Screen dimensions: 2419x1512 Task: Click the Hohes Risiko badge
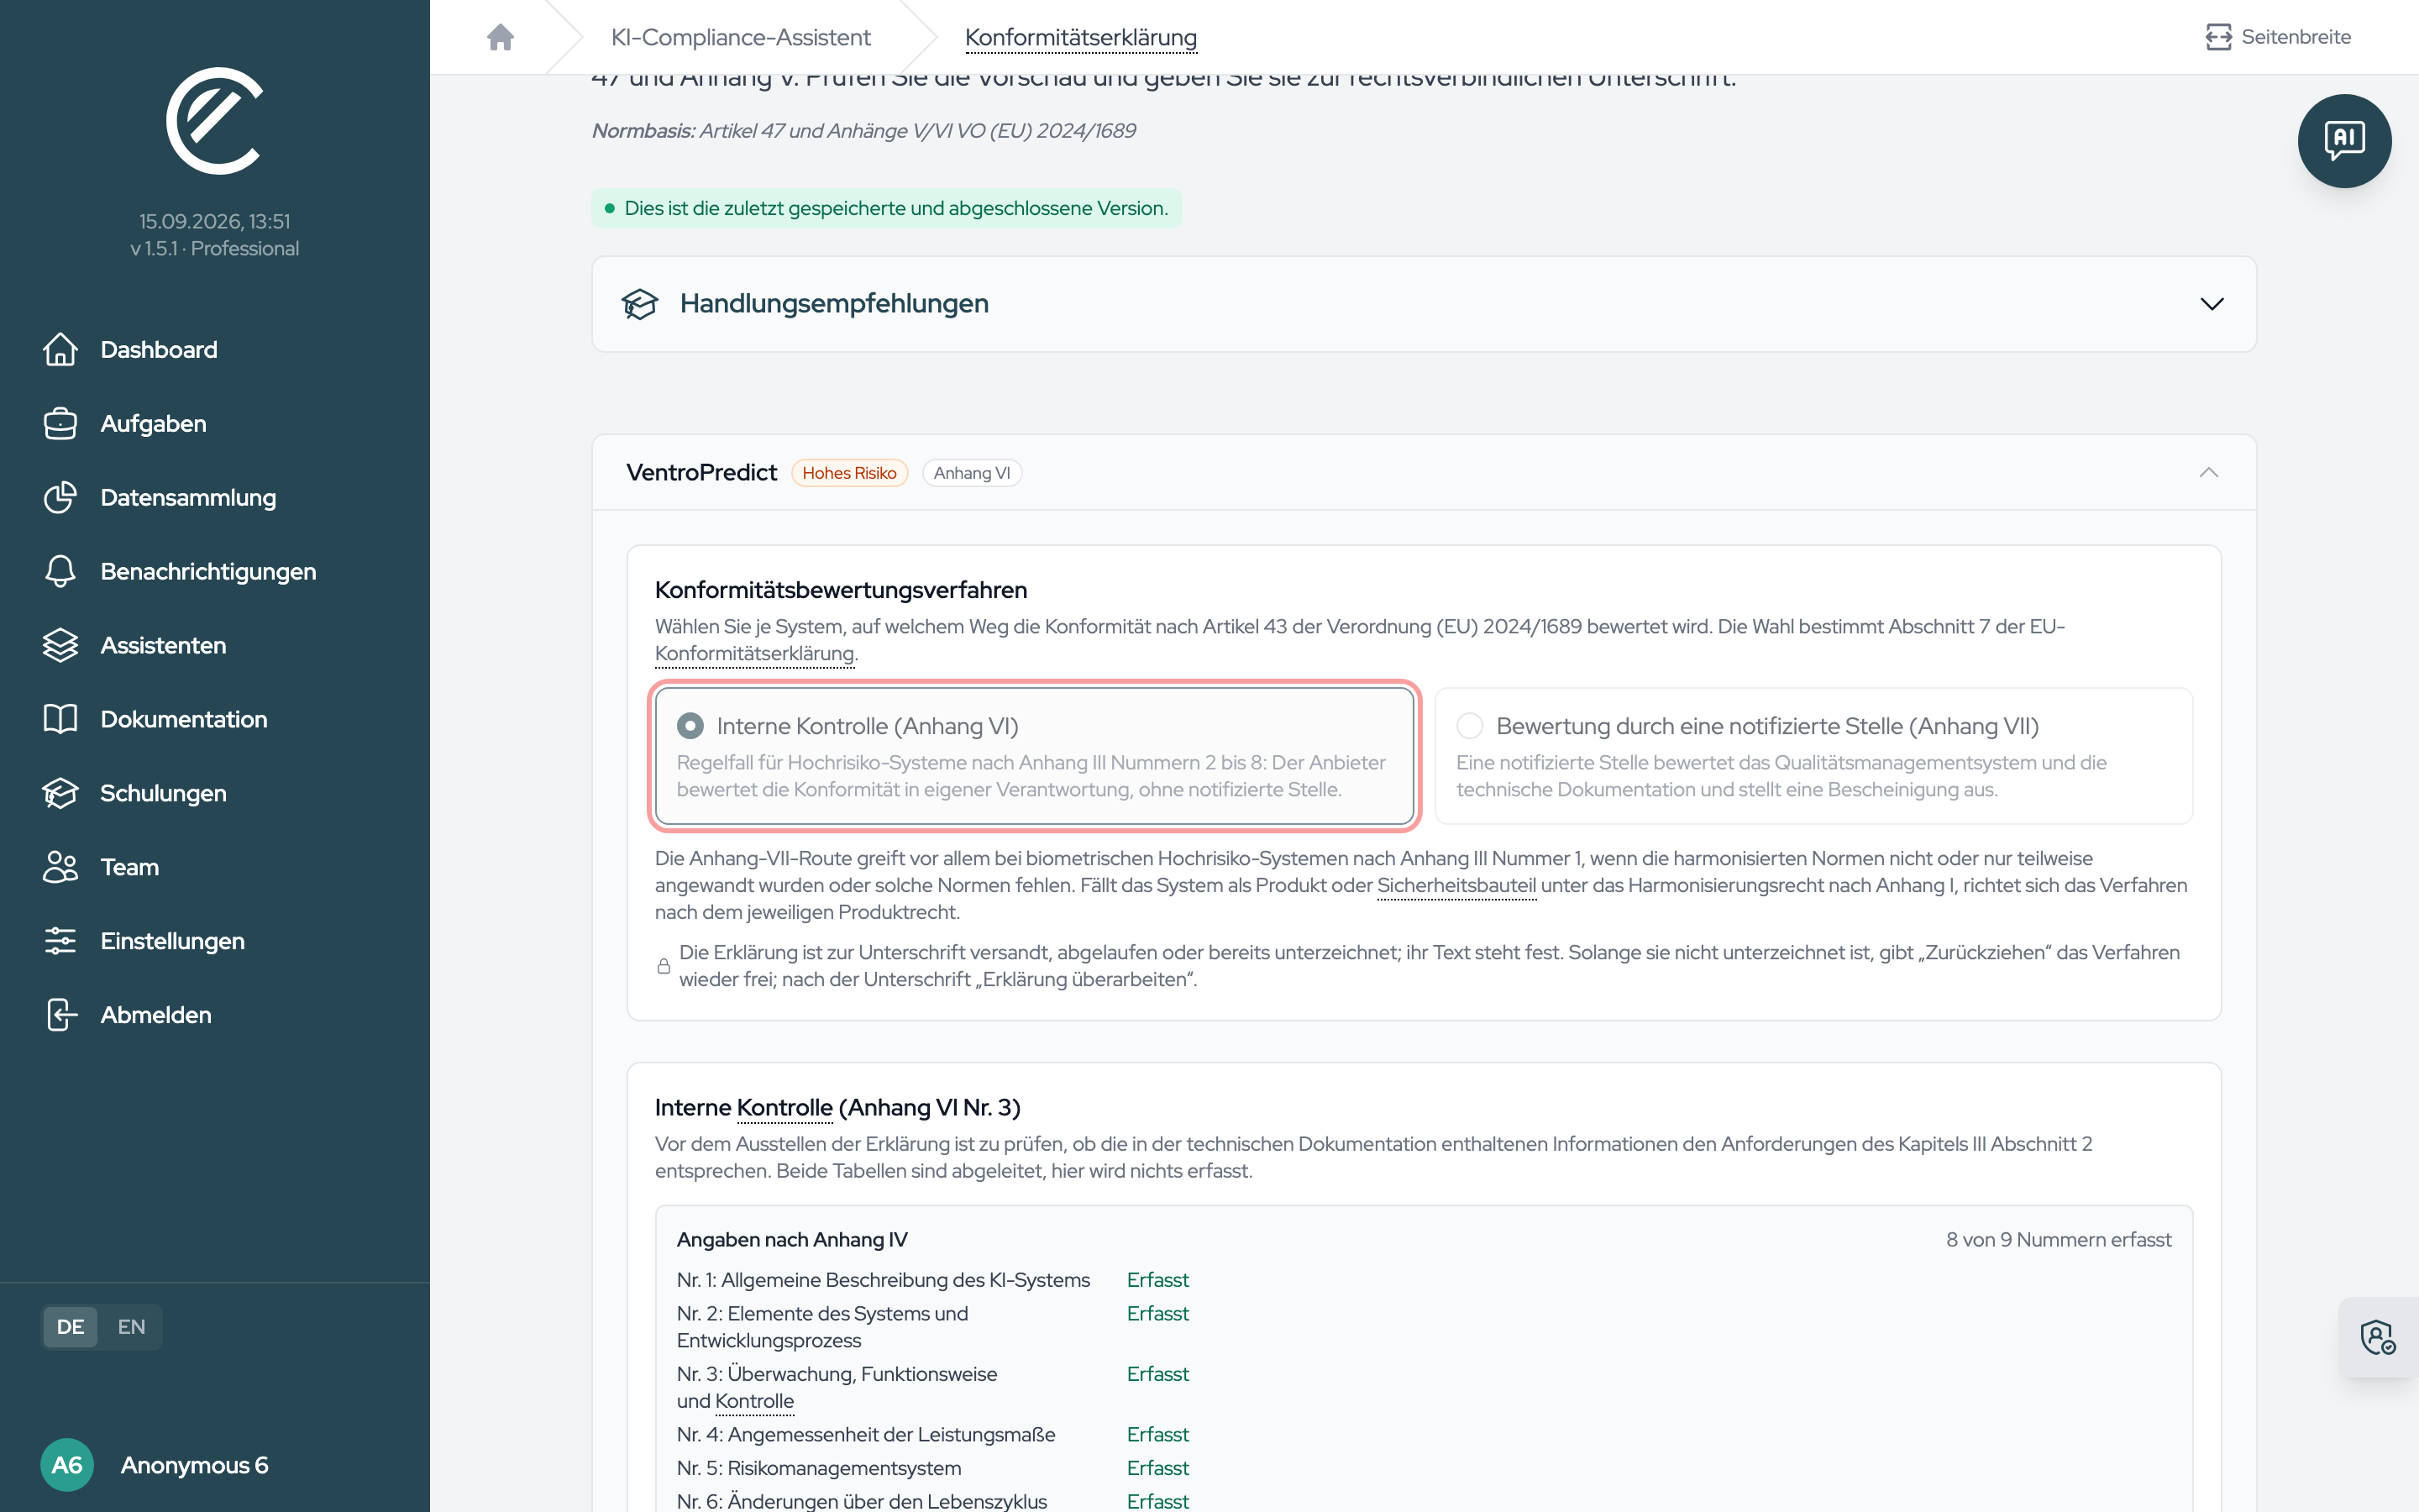850,473
